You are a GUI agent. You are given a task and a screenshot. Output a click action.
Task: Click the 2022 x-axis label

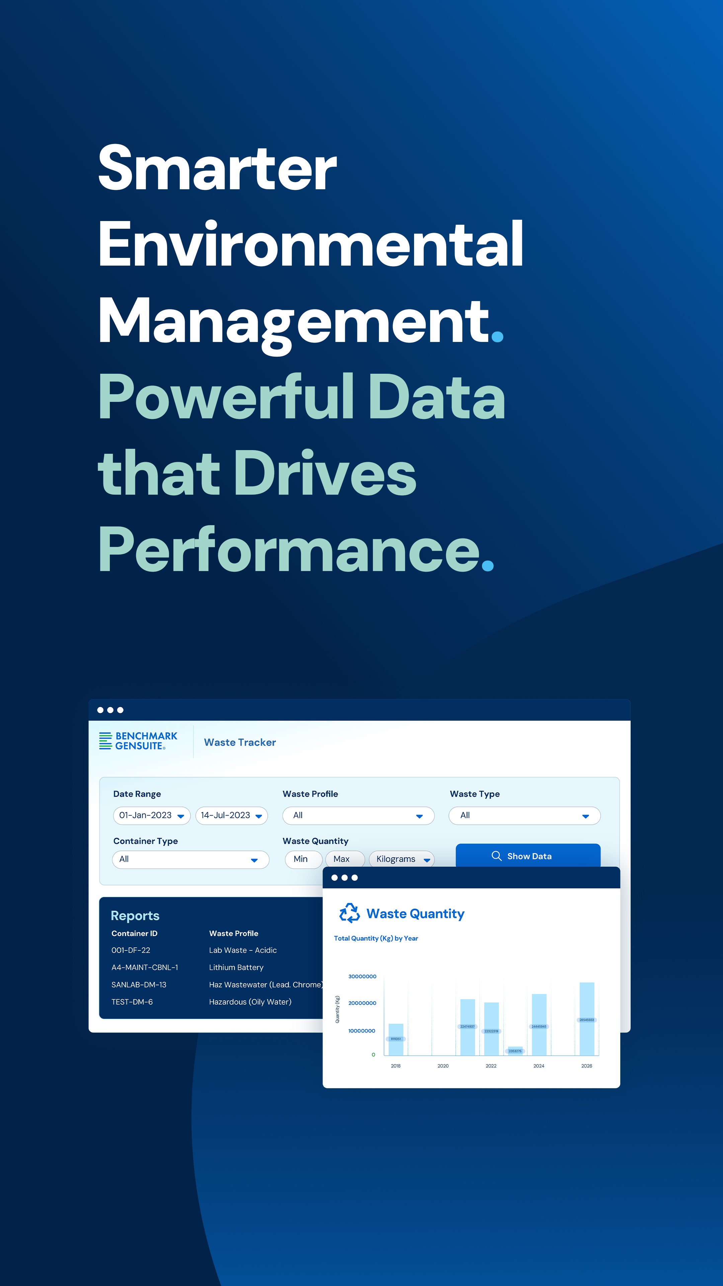[x=491, y=1065]
